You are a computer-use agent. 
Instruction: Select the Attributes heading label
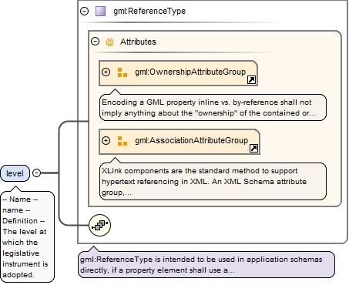click(138, 42)
